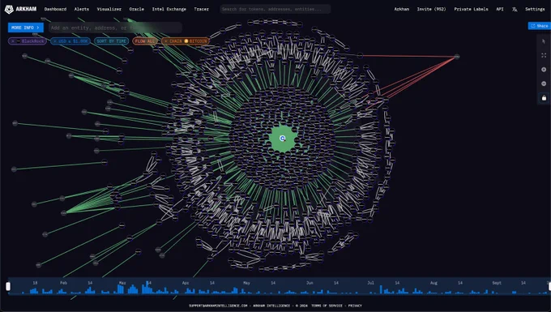The image size is (551, 312).
Task: Open the Arkham profile link
Action: point(401,9)
